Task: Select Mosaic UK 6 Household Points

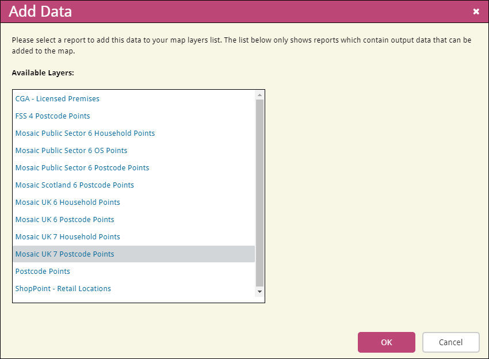Action: click(134, 202)
